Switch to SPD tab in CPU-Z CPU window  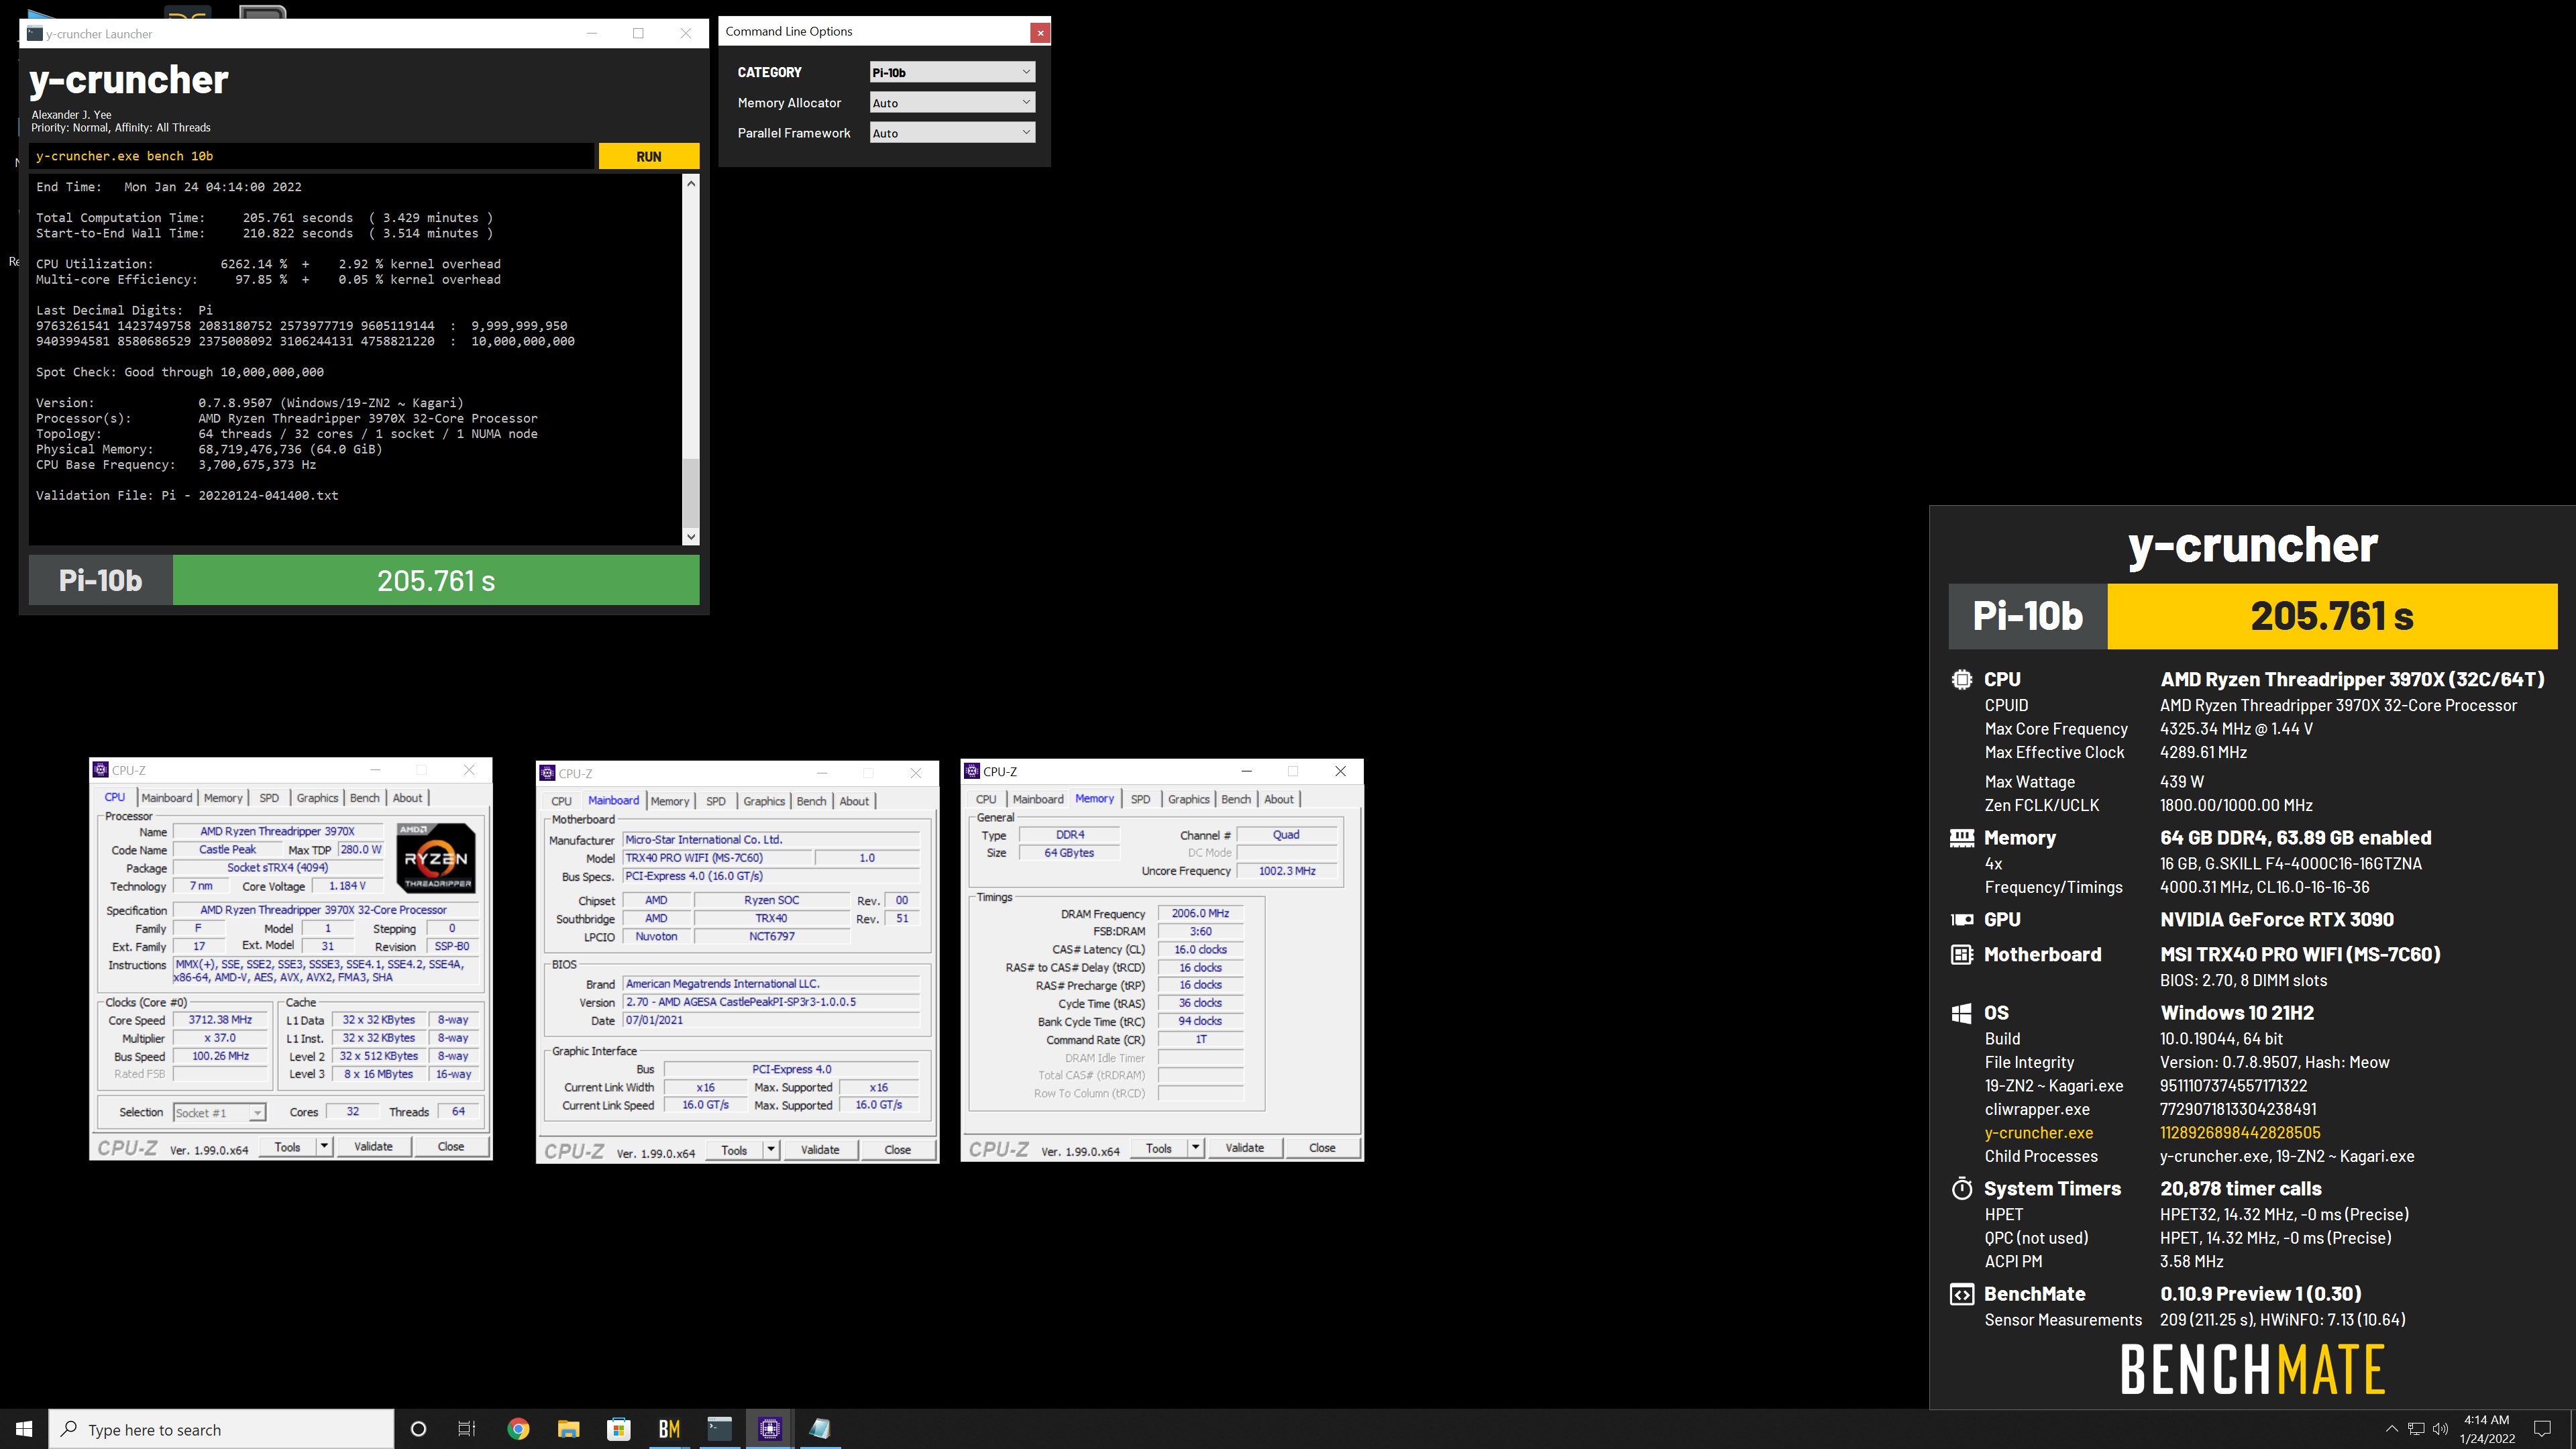point(269,798)
